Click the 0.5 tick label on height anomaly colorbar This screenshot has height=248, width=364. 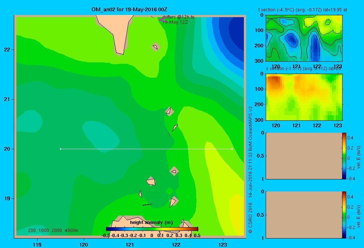197,236
